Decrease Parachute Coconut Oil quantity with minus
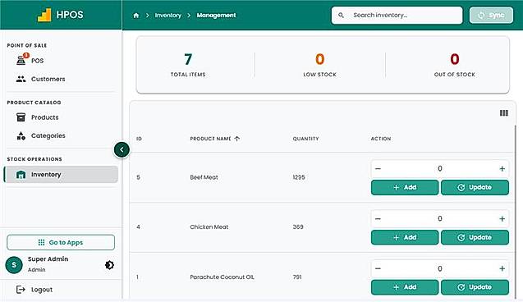Screen dimensions: 523x302 click(x=378, y=268)
